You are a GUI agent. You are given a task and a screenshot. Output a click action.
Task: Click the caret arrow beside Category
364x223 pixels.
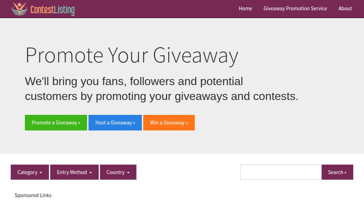tap(41, 173)
